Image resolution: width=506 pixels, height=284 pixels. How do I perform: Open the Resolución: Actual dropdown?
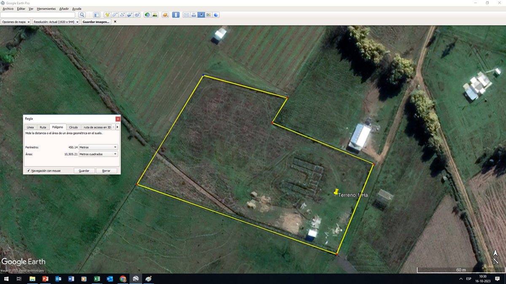(x=56, y=22)
